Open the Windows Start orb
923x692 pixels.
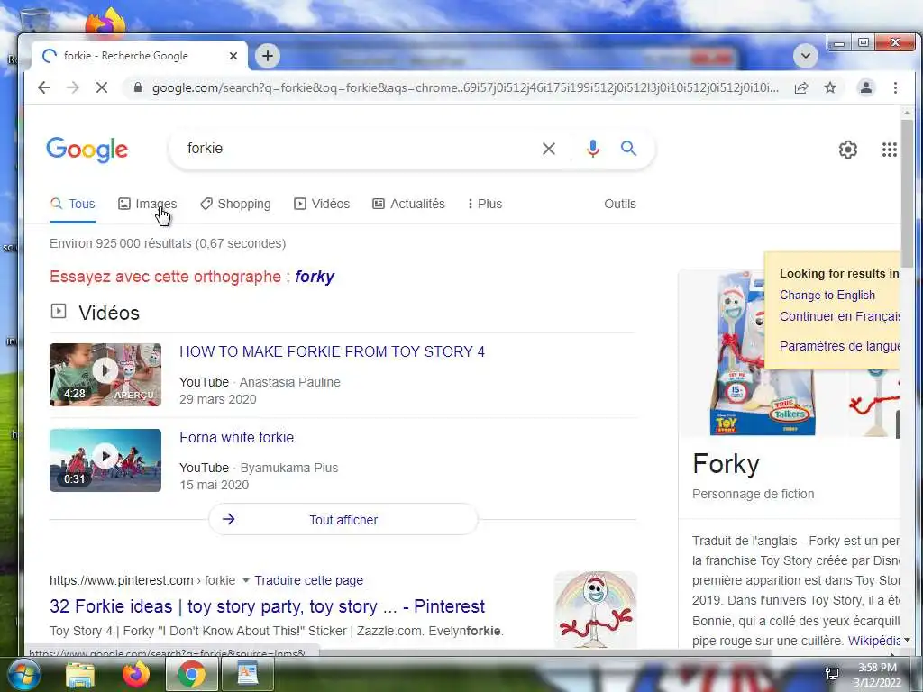[x=23, y=675]
